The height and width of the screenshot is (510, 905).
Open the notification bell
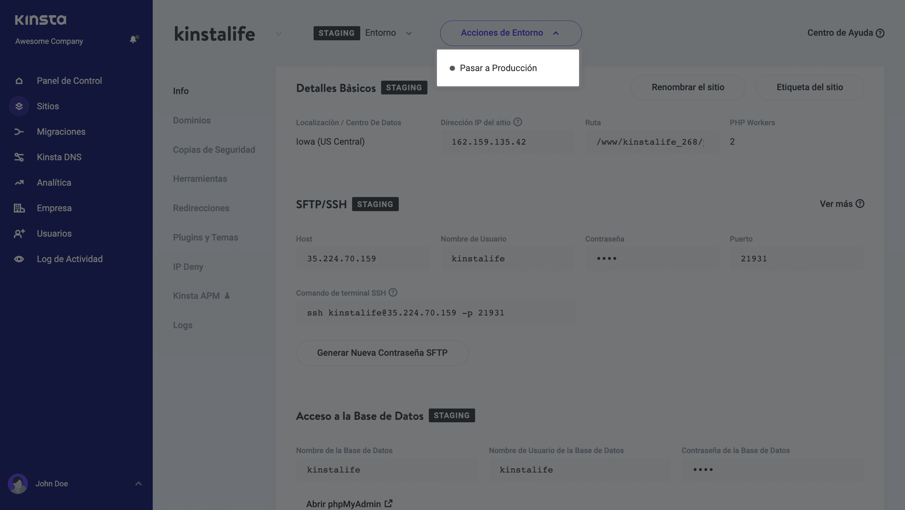click(x=133, y=39)
